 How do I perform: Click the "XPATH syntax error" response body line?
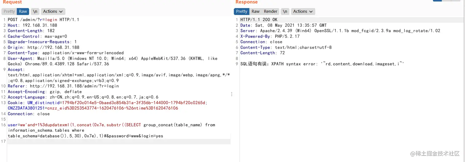tap(322, 64)
